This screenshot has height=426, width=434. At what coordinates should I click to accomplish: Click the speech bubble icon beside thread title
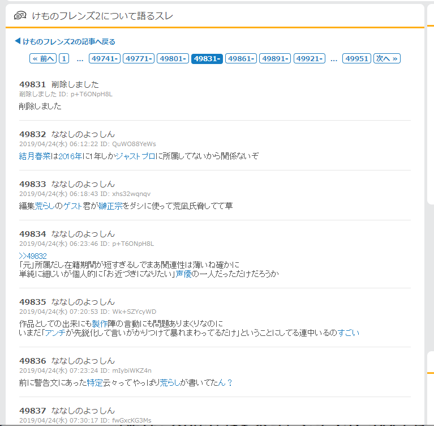[x=20, y=15]
